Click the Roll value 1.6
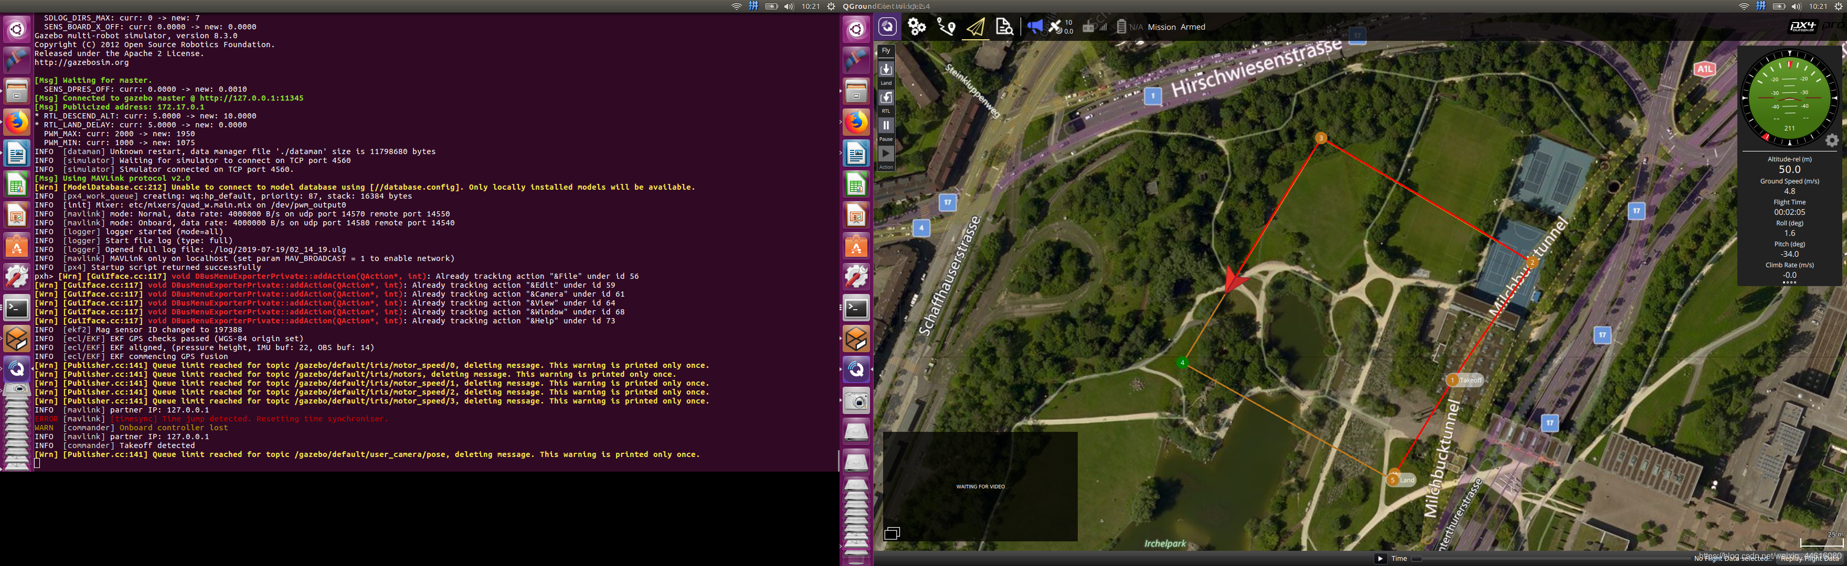Screen dimensions: 1847x566 click(x=1789, y=233)
